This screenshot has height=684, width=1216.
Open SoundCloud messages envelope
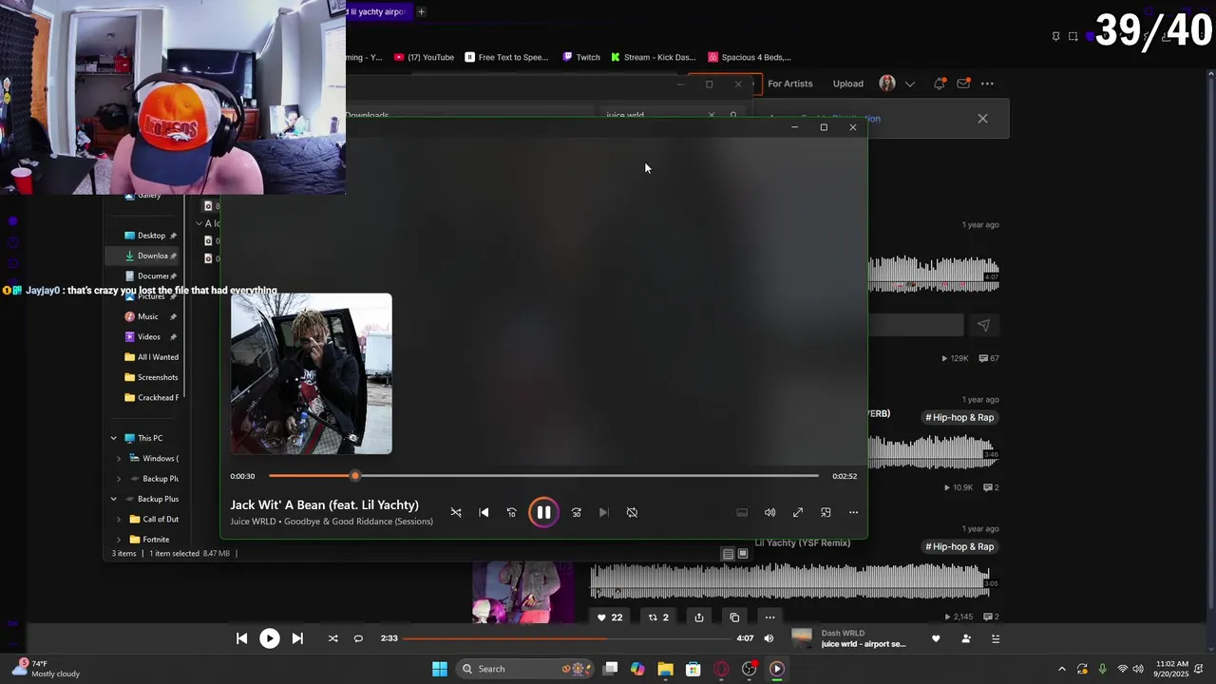(x=963, y=84)
